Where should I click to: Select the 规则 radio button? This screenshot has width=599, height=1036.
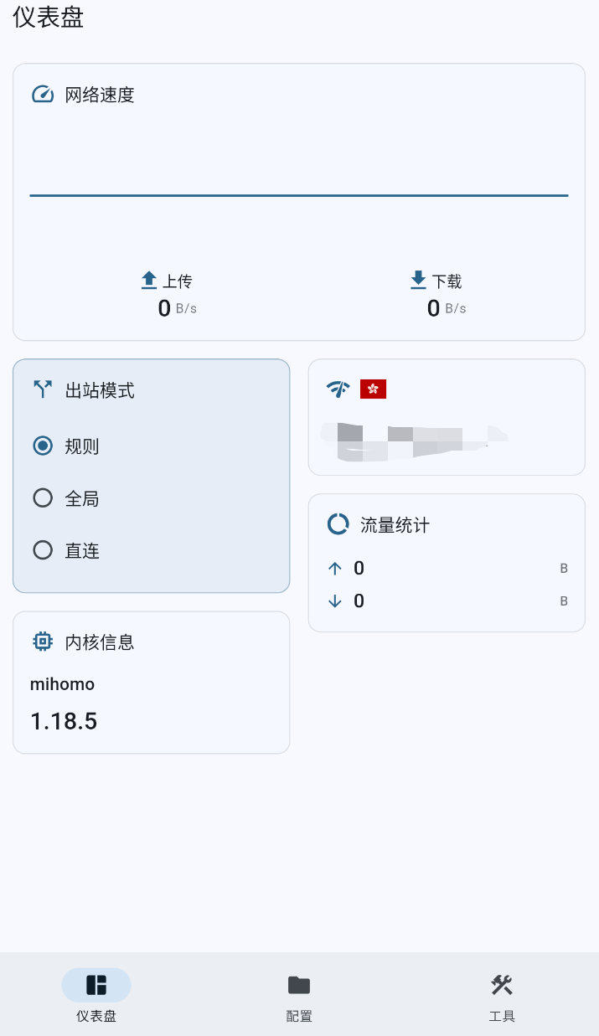tap(43, 446)
